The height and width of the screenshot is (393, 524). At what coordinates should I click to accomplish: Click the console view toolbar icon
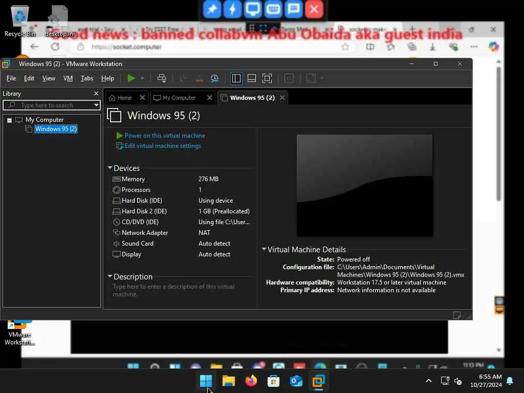[289, 78]
